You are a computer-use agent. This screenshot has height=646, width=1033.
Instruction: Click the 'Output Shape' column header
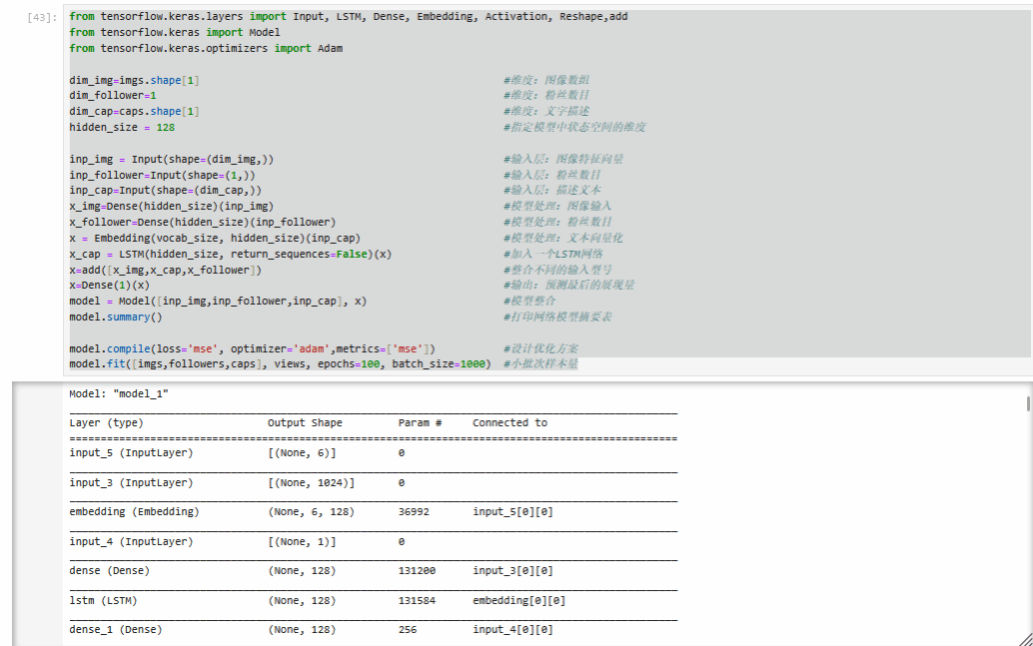pos(305,422)
